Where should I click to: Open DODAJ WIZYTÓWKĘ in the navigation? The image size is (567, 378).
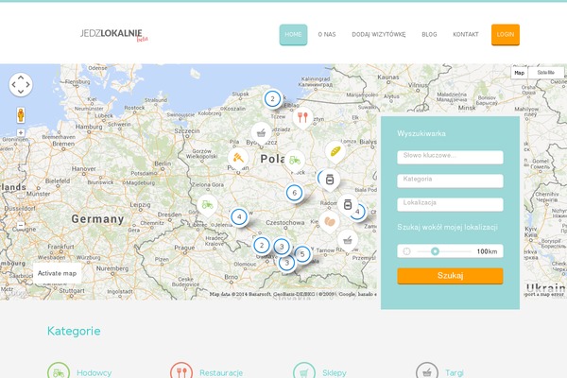click(379, 34)
